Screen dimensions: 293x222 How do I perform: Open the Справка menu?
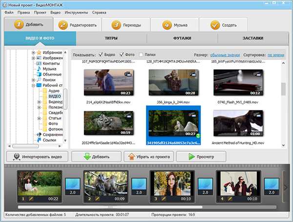click(99, 13)
